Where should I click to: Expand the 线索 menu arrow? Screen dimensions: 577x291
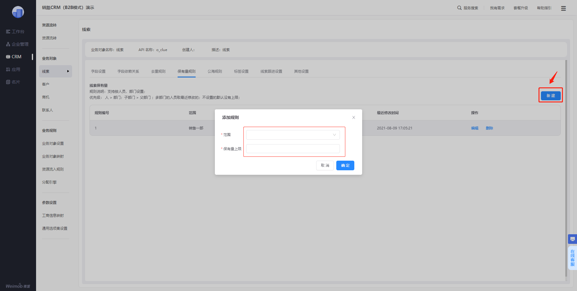pyautogui.click(x=68, y=71)
